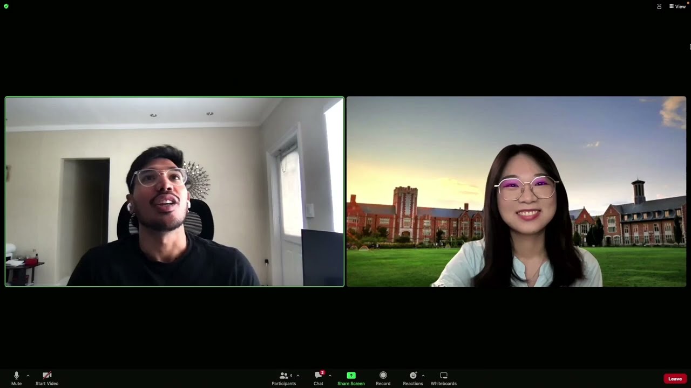Start recording with the Record button

(383, 378)
